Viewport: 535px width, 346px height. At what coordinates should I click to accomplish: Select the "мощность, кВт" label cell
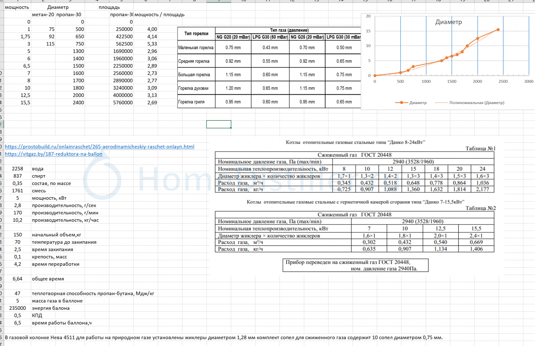[49, 198]
